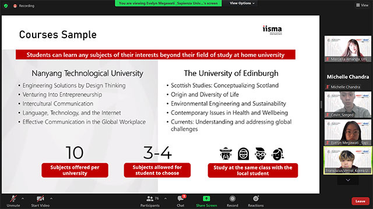
Task: Show more participants with down chevron
Action: pyautogui.click(x=348, y=180)
